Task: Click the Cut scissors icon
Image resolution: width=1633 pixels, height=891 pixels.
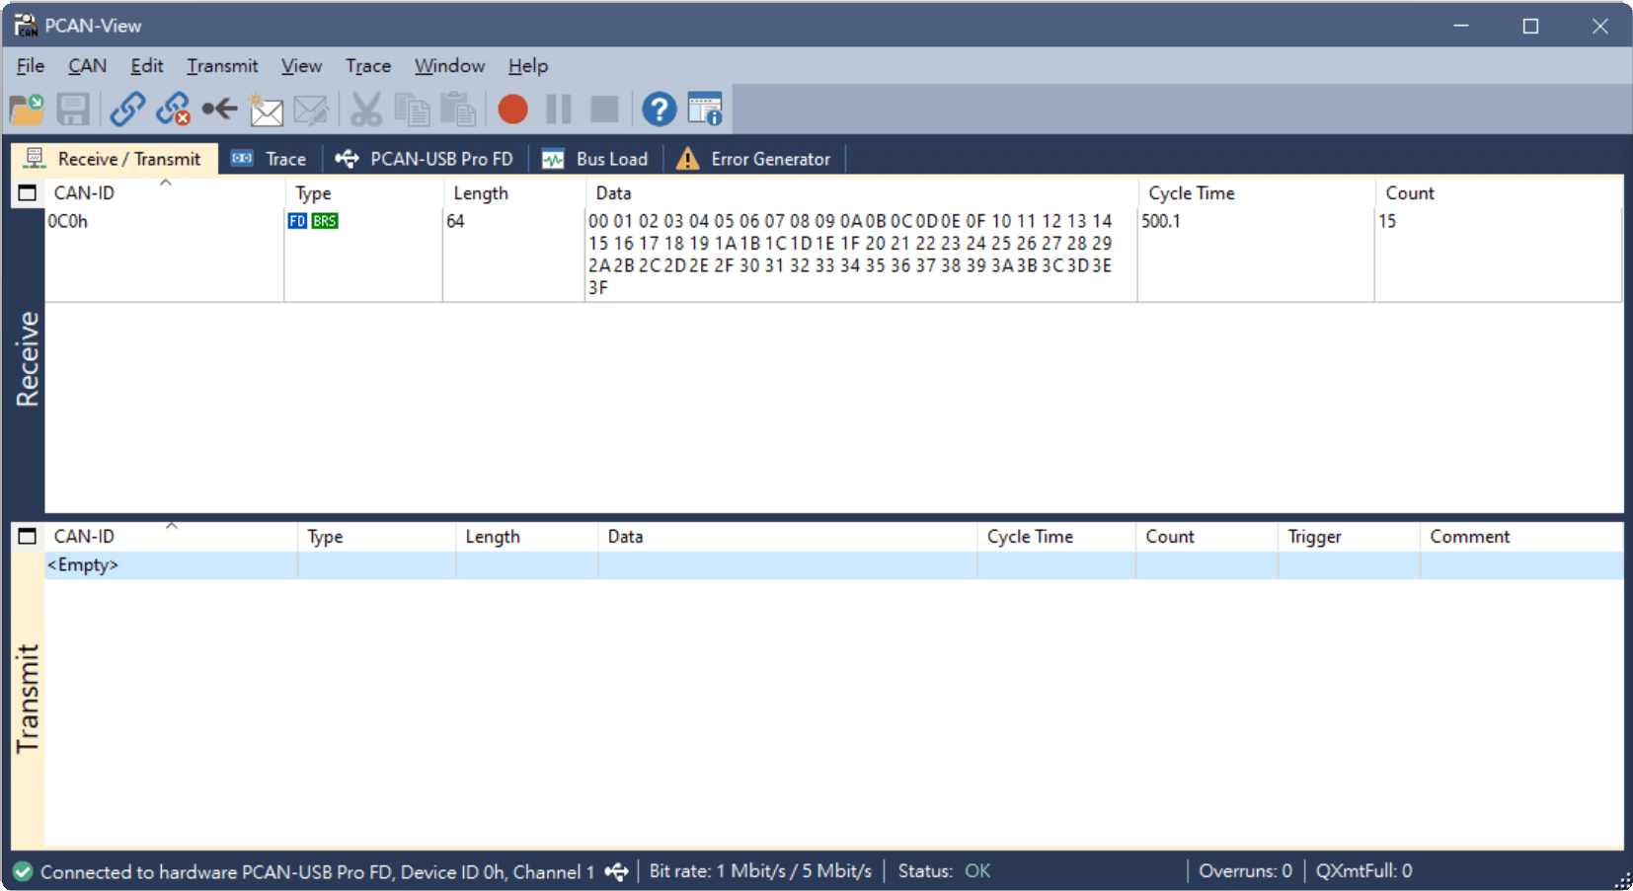Action: 365,109
